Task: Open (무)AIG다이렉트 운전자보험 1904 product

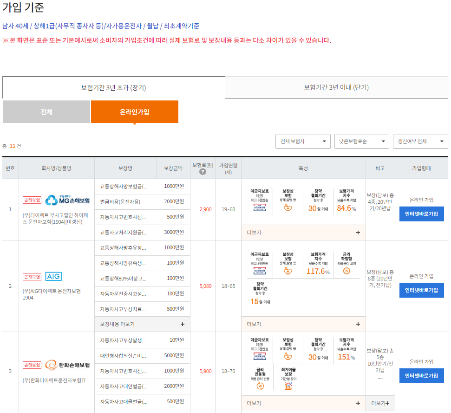Action: (x=52, y=294)
